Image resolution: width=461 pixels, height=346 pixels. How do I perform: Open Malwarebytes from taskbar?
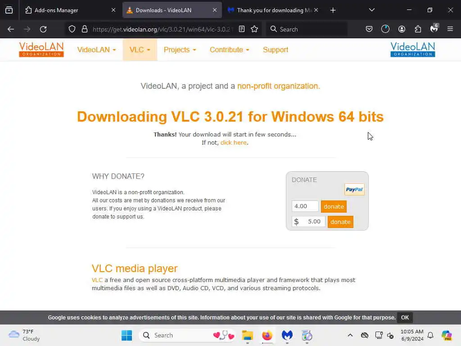[x=287, y=335]
